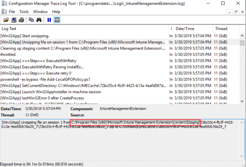246x167 pixels.
Task: Open Find with the binoculars icon
Action: pos(39,20)
